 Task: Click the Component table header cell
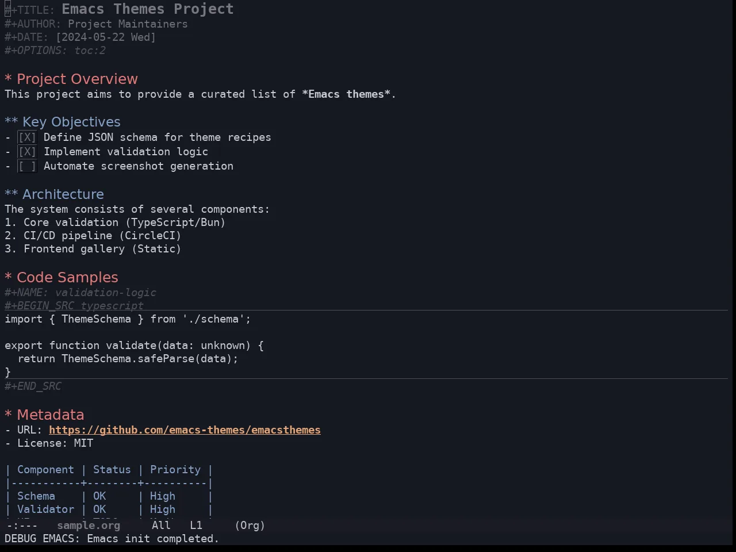[45, 470]
